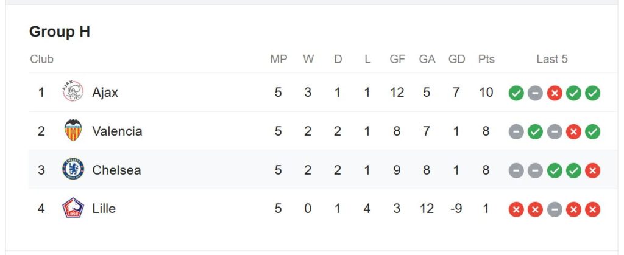Click Chelsea's red loss icon in Last 5

[x=592, y=171]
